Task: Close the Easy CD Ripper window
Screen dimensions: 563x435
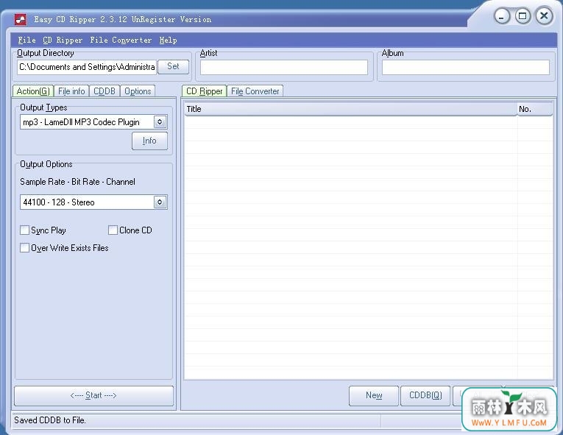Action: (544, 16)
